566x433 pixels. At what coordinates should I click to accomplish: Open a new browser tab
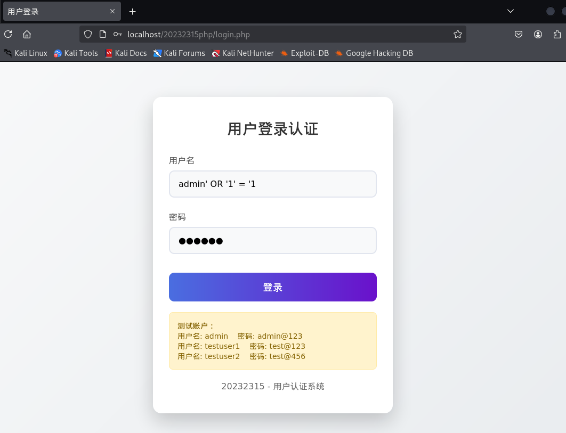pos(133,12)
